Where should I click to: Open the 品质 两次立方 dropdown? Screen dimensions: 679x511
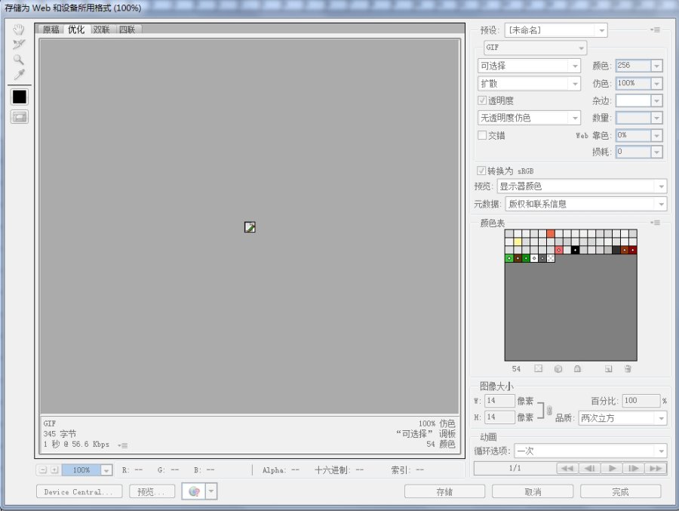(x=622, y=418)
